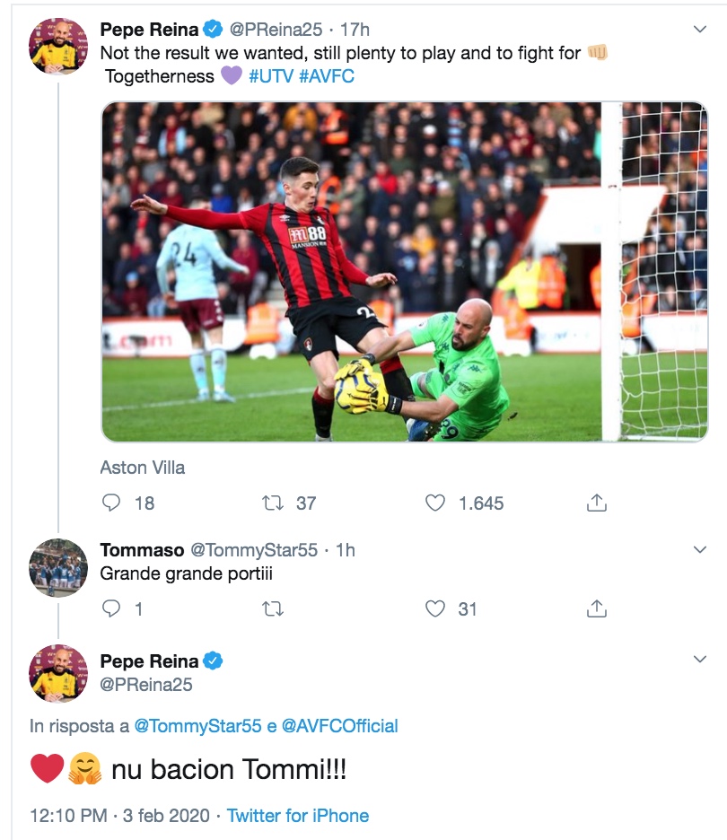Reply to Pepe Reina's Aston Villa tweet

[x=112, y=503]
